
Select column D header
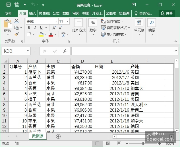82,61
